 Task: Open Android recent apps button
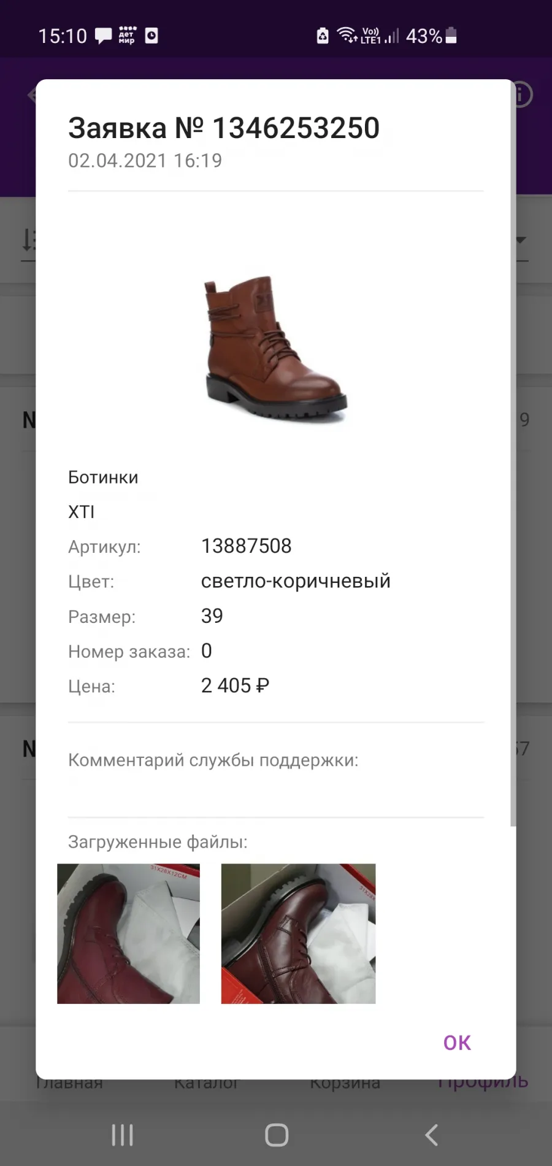coord(122,1135)
